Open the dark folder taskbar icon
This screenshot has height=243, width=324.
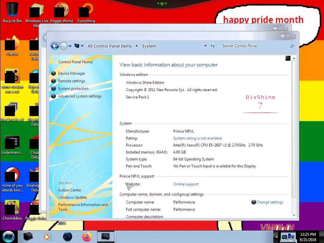[28, 237]
